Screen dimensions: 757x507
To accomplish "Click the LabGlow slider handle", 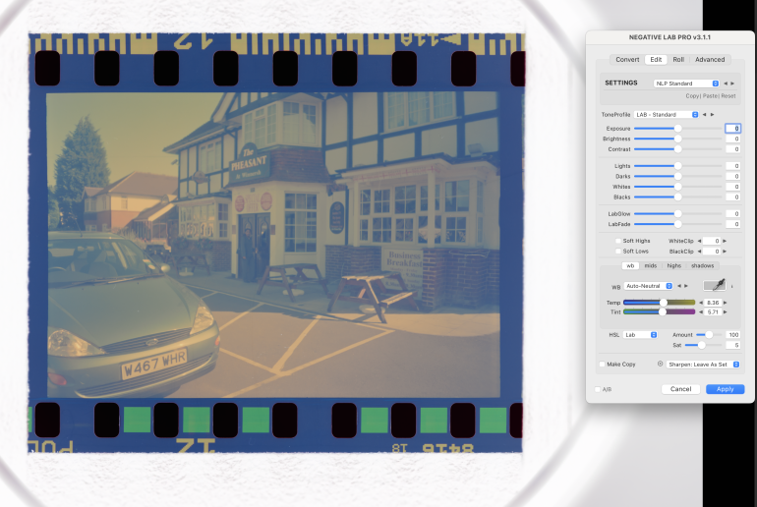I will tap(677, 213).
